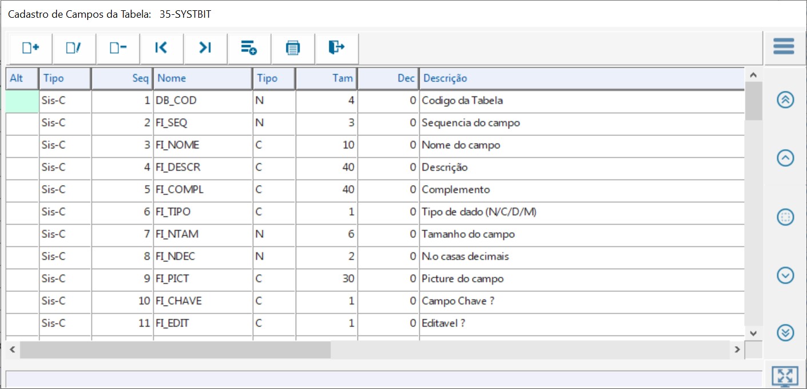Go to first record using toolbar arrow
807x389 pixels.
click(161, 49)
